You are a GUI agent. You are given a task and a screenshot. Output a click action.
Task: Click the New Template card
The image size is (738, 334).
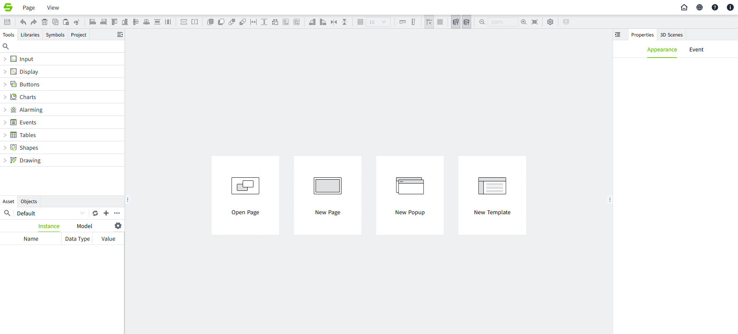tap(492, 195)
